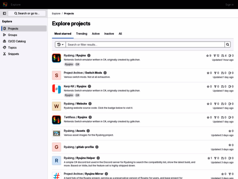Click the W avatar of Website
The height and width of the screenshot is (179, 238).
[x=56, y=106]
